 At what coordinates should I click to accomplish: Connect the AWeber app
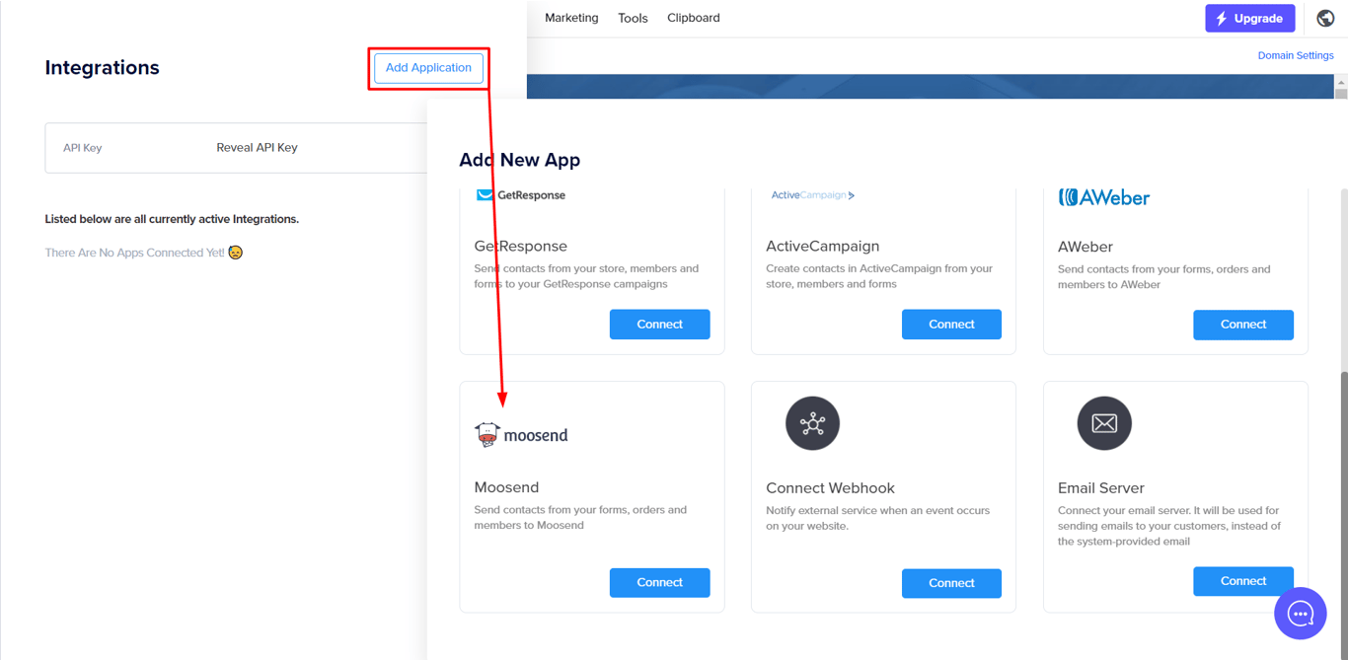click(x=1243, y=325)
